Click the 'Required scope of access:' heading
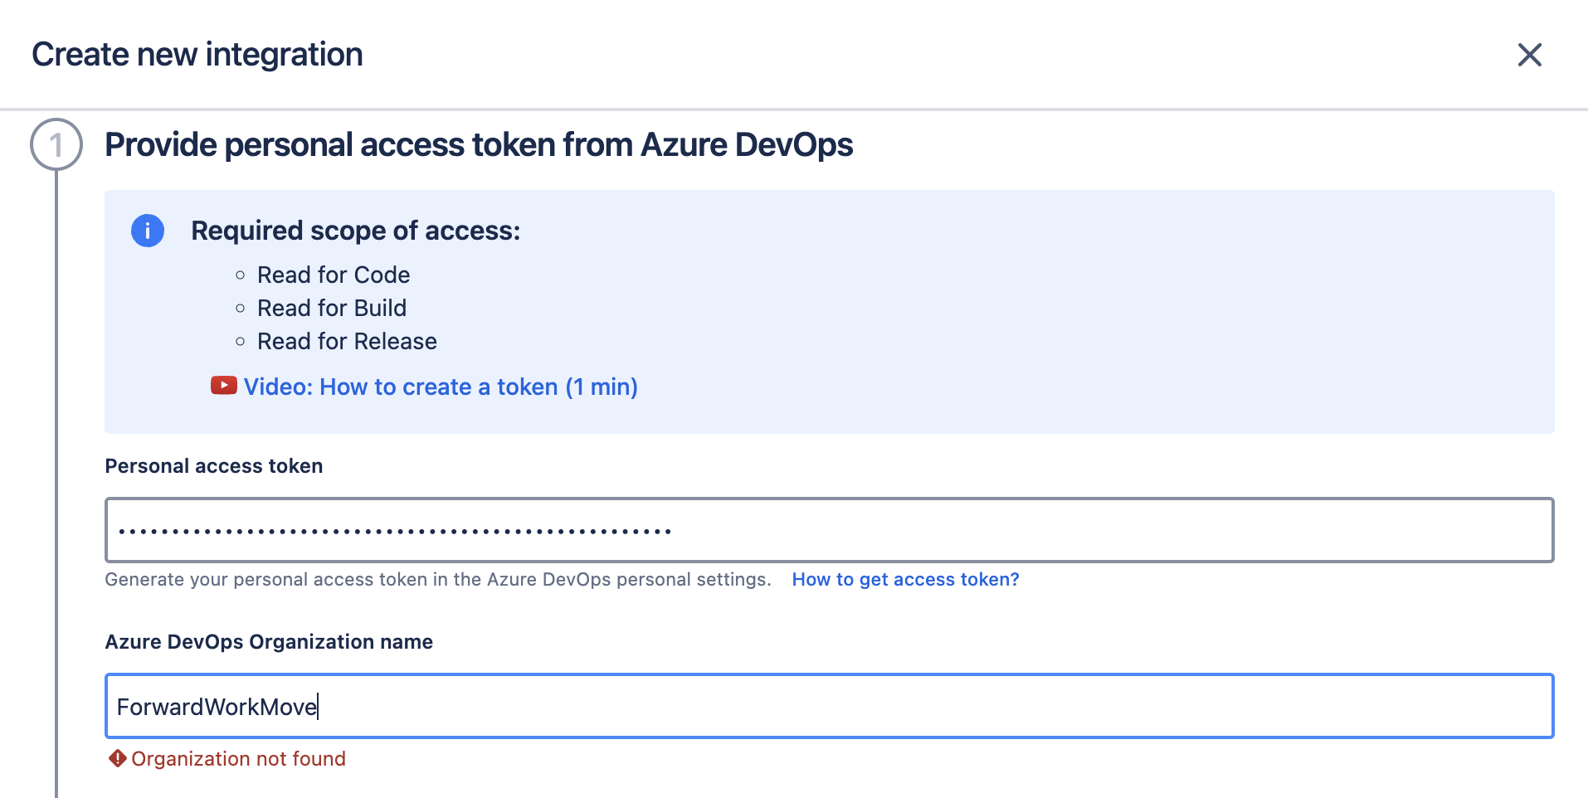The height and width of the screenshot is (798, 1588). pos(355,231)
